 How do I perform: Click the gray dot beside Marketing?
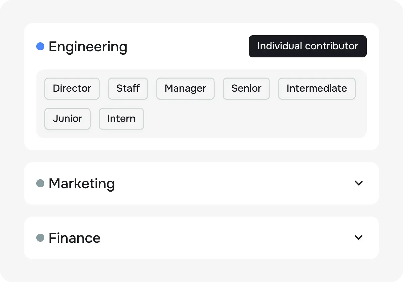pyautogui.click(x=40, y=183)
